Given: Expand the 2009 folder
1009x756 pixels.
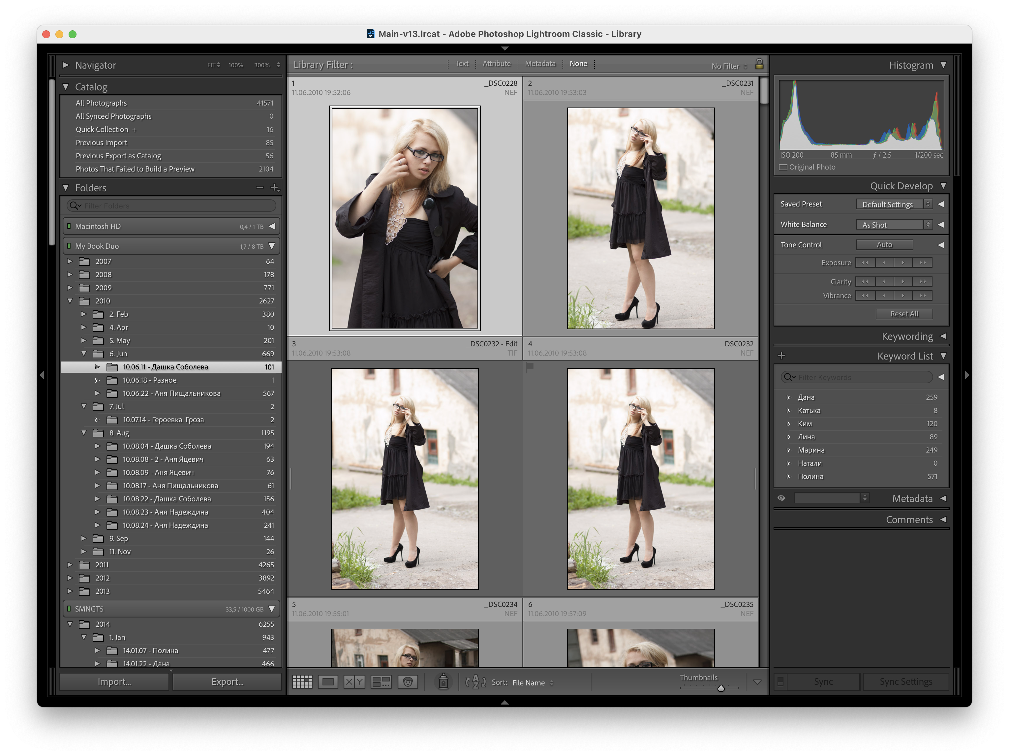Looking at the screenshot, I should coord(70,288).
